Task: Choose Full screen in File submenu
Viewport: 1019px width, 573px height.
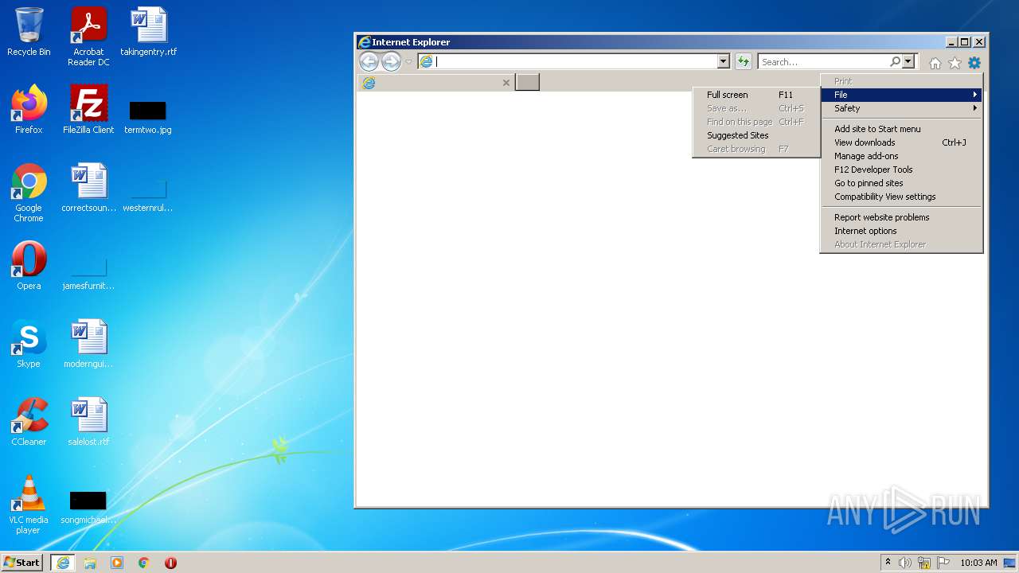Action: 756,95
